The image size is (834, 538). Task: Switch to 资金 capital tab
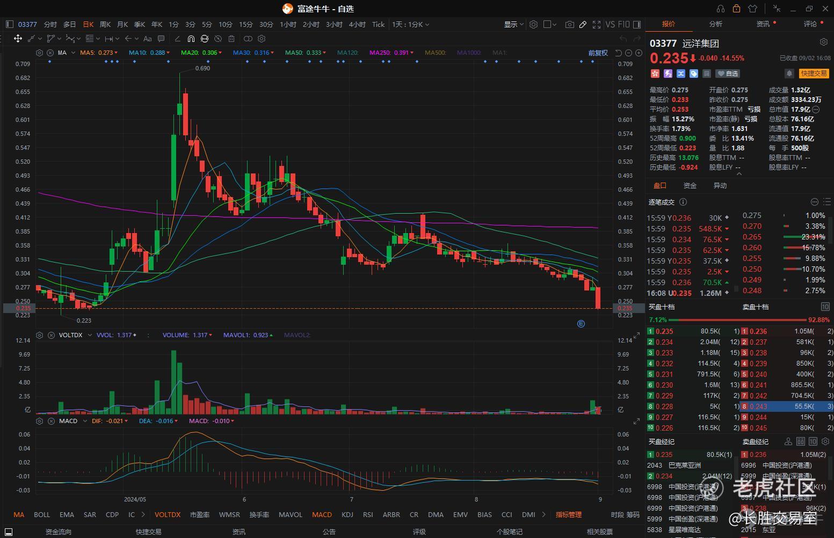pos(690,185)
